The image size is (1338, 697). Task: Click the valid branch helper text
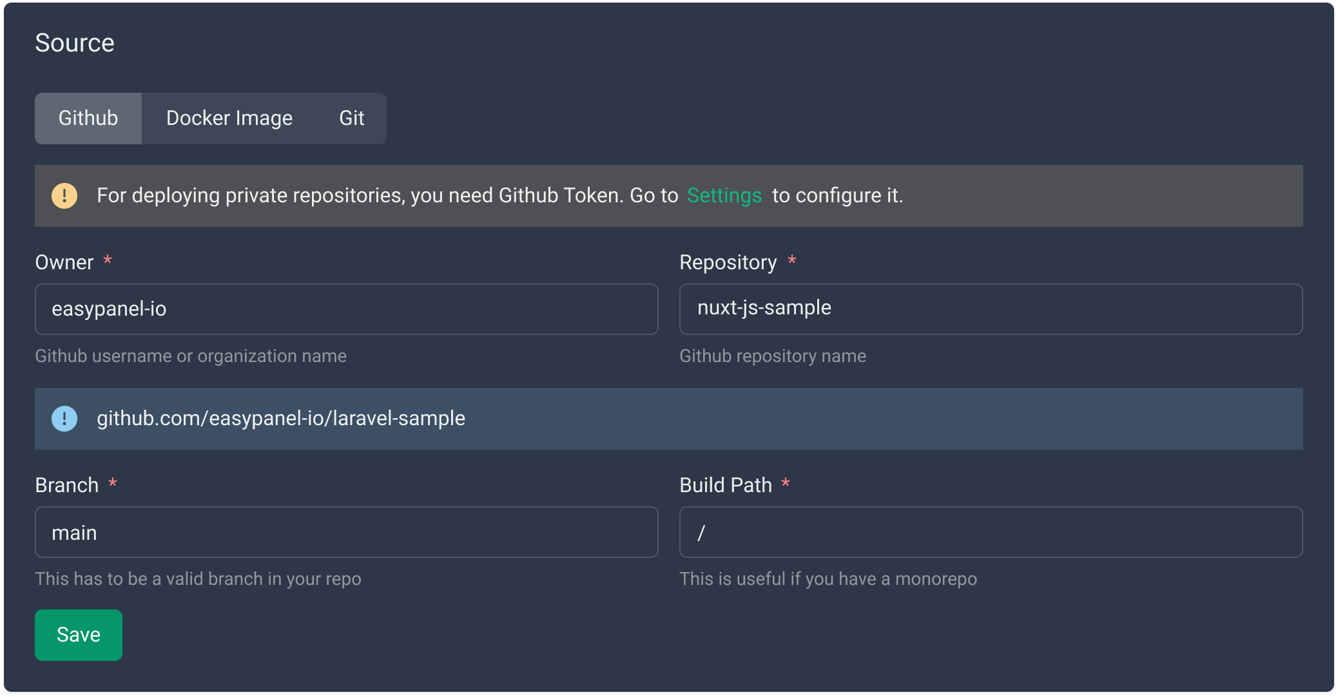[198, 578]
